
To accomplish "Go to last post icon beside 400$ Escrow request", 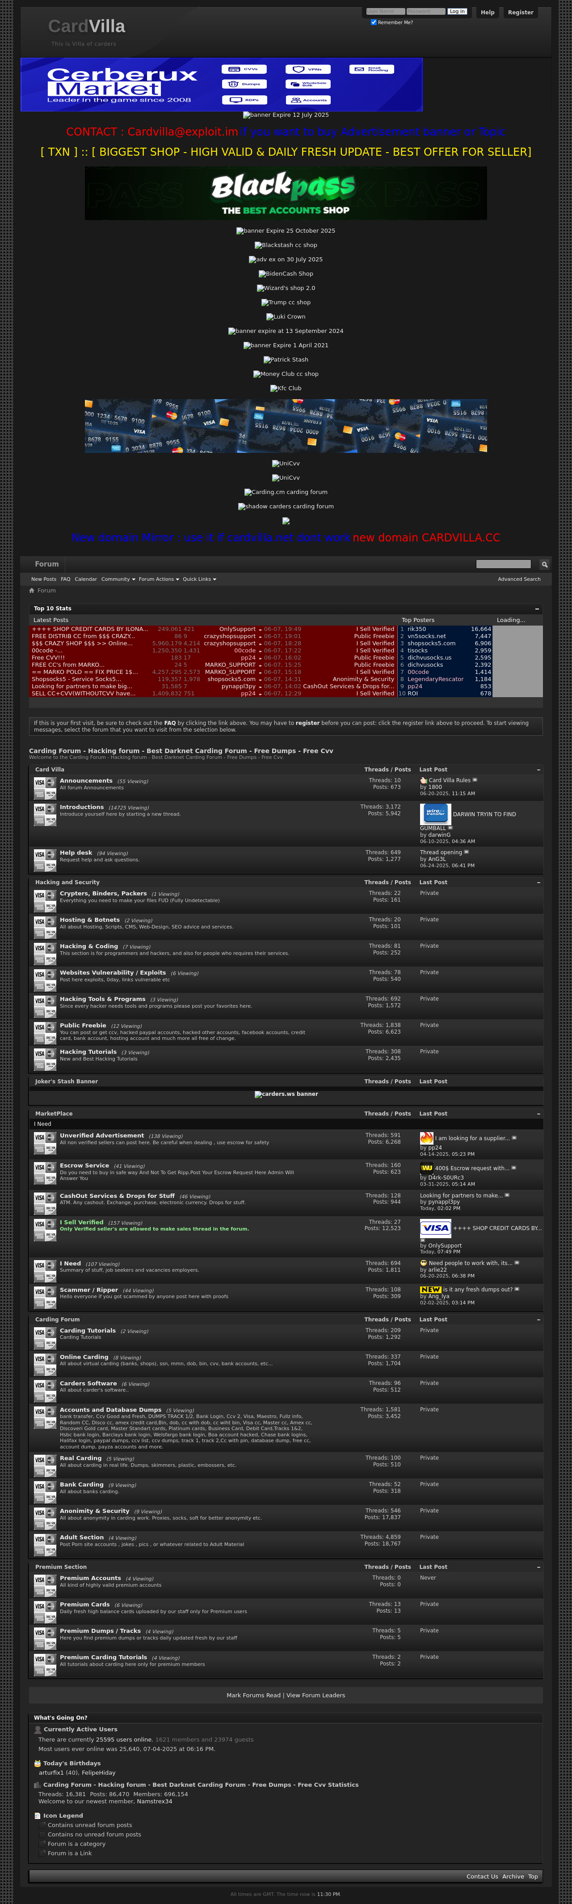I will [x=514, y=1168].
